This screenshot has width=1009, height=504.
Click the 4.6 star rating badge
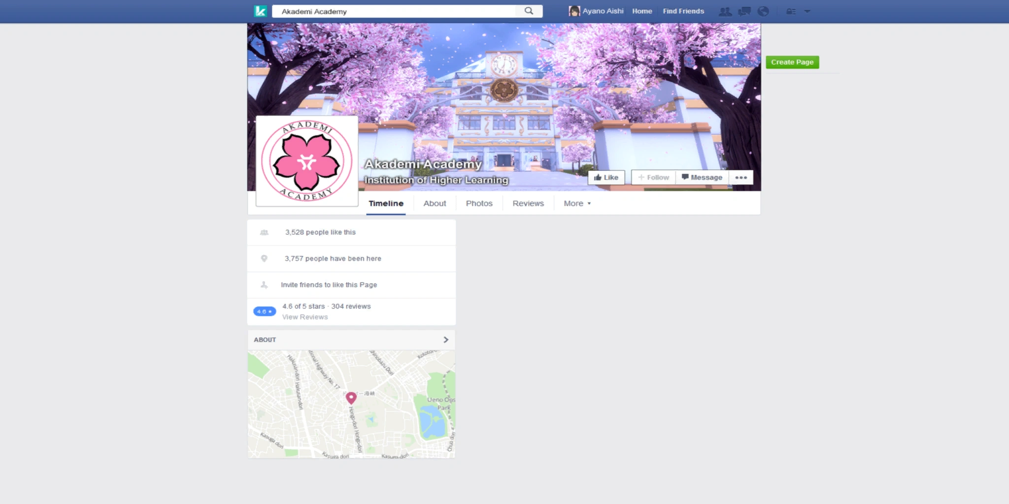point(265,311)
